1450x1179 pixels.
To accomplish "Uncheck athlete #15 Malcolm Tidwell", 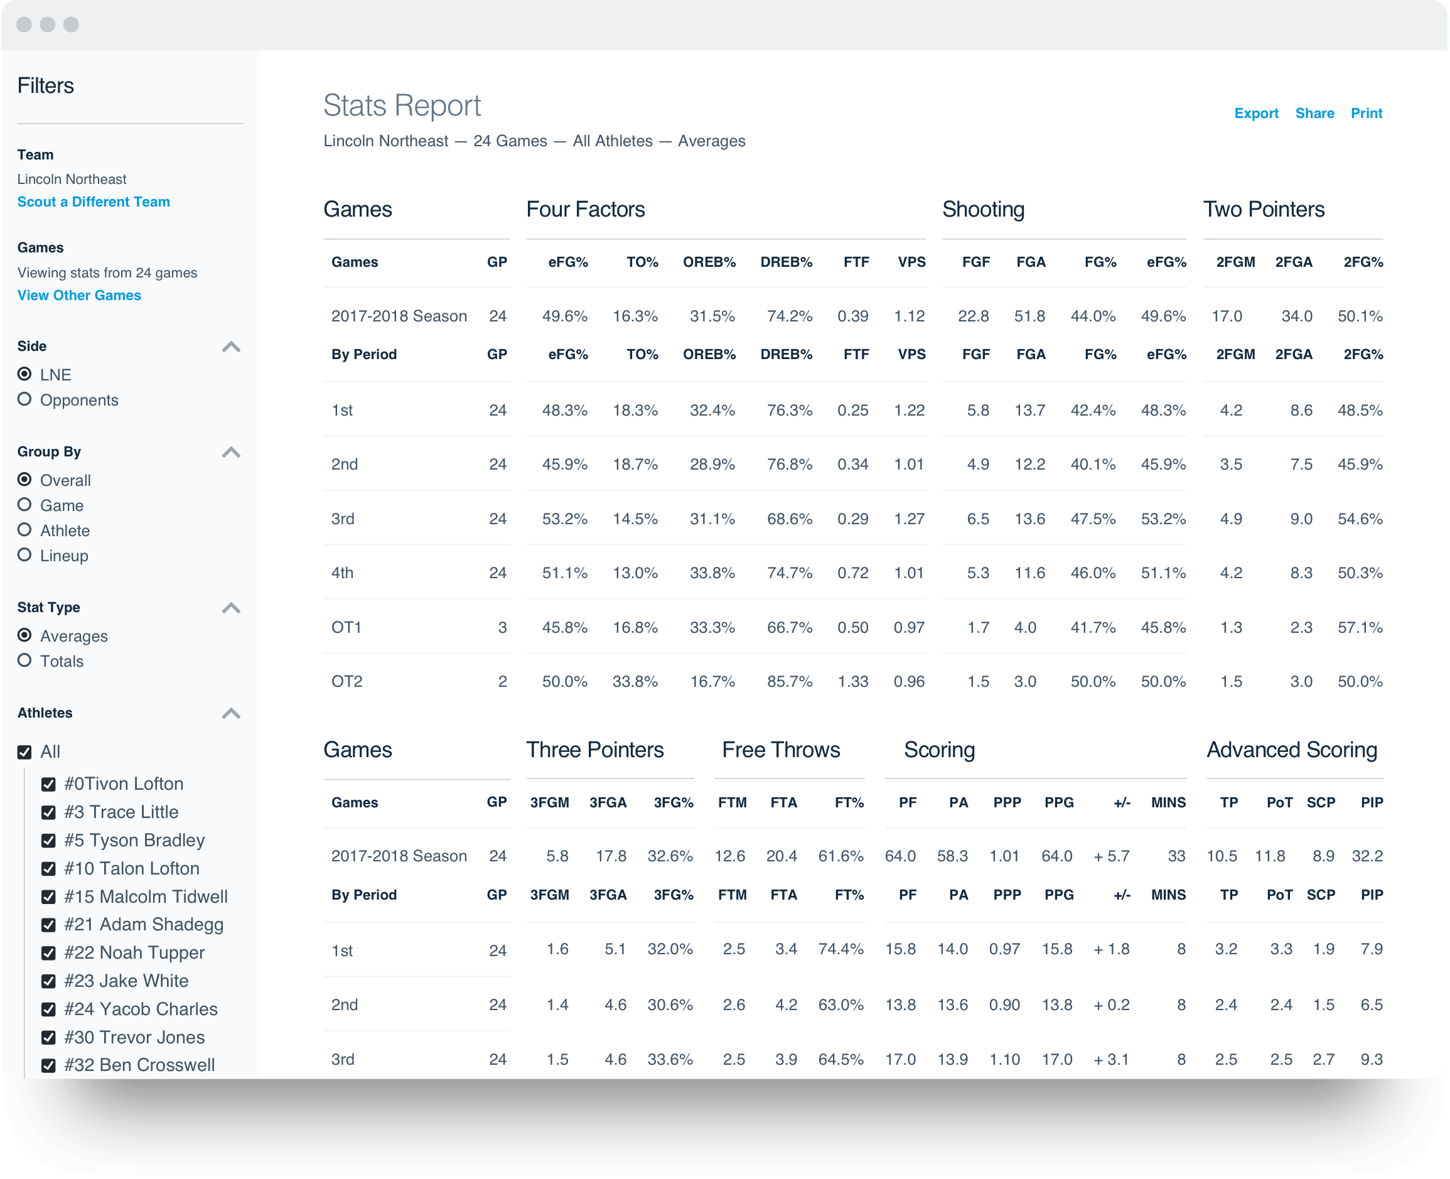I will pyautogui.click(x=48, y=896).
